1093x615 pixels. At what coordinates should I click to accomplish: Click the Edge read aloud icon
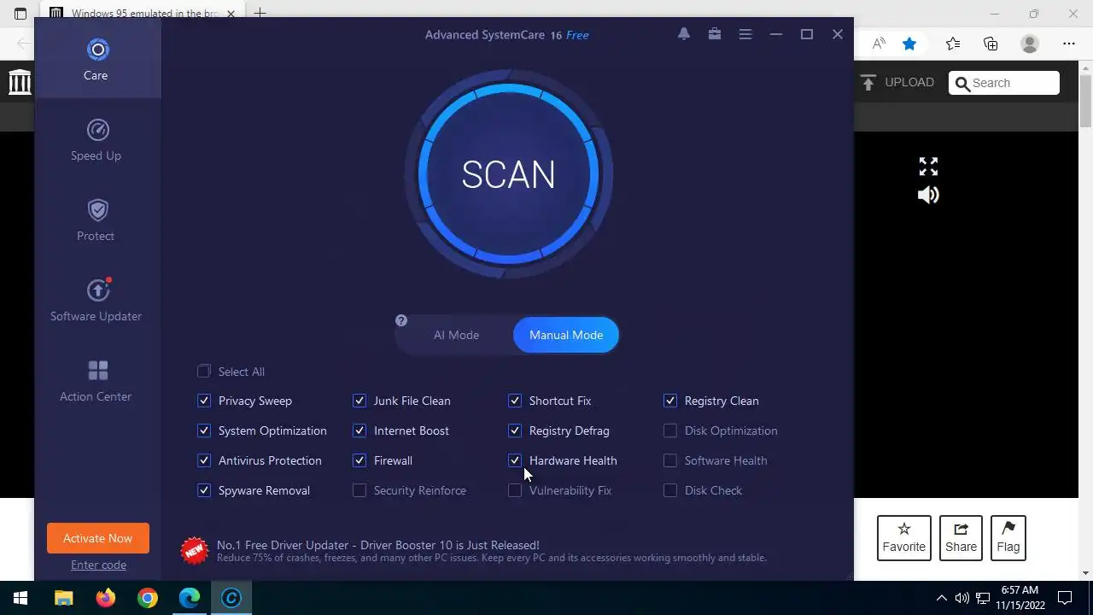coord(879,44)
